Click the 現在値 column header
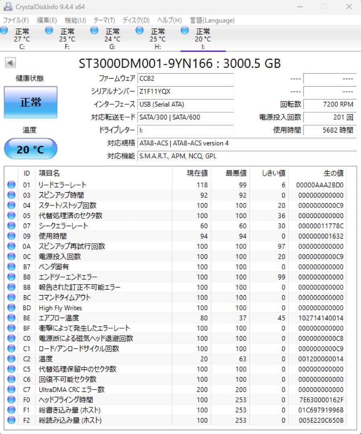The width and height of the screenshot is (361, 434). pos(191,173)
